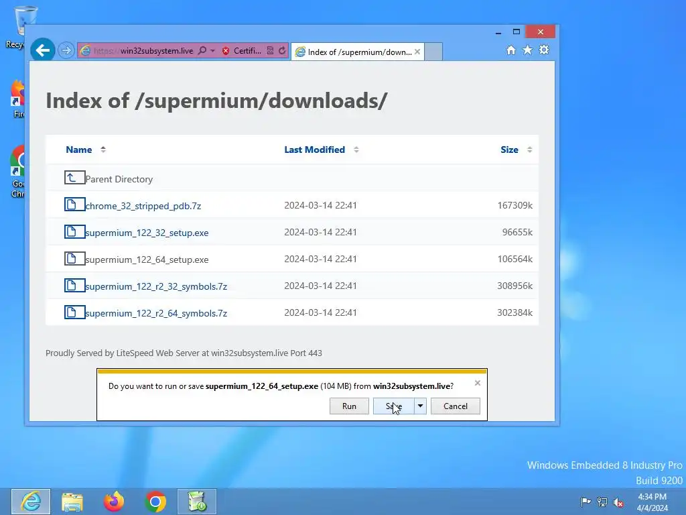Click the red certificate error icon
Viewport: 686px width, 515px height.
point(226,51)
